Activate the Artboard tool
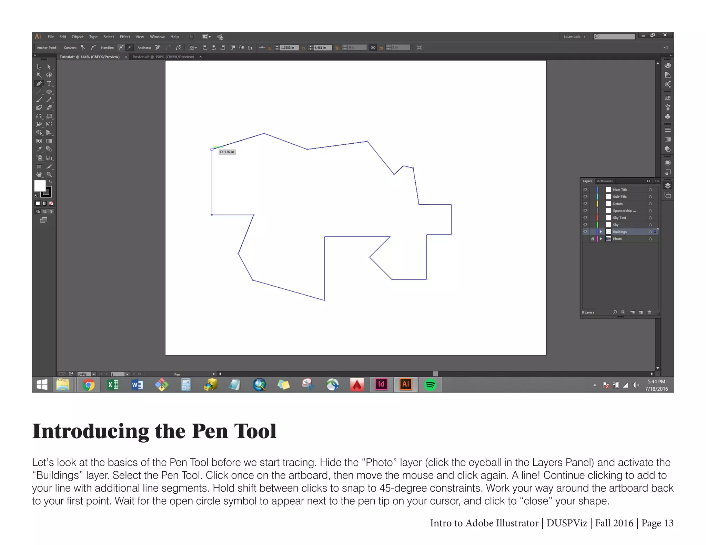 click(x=39, y=166)
